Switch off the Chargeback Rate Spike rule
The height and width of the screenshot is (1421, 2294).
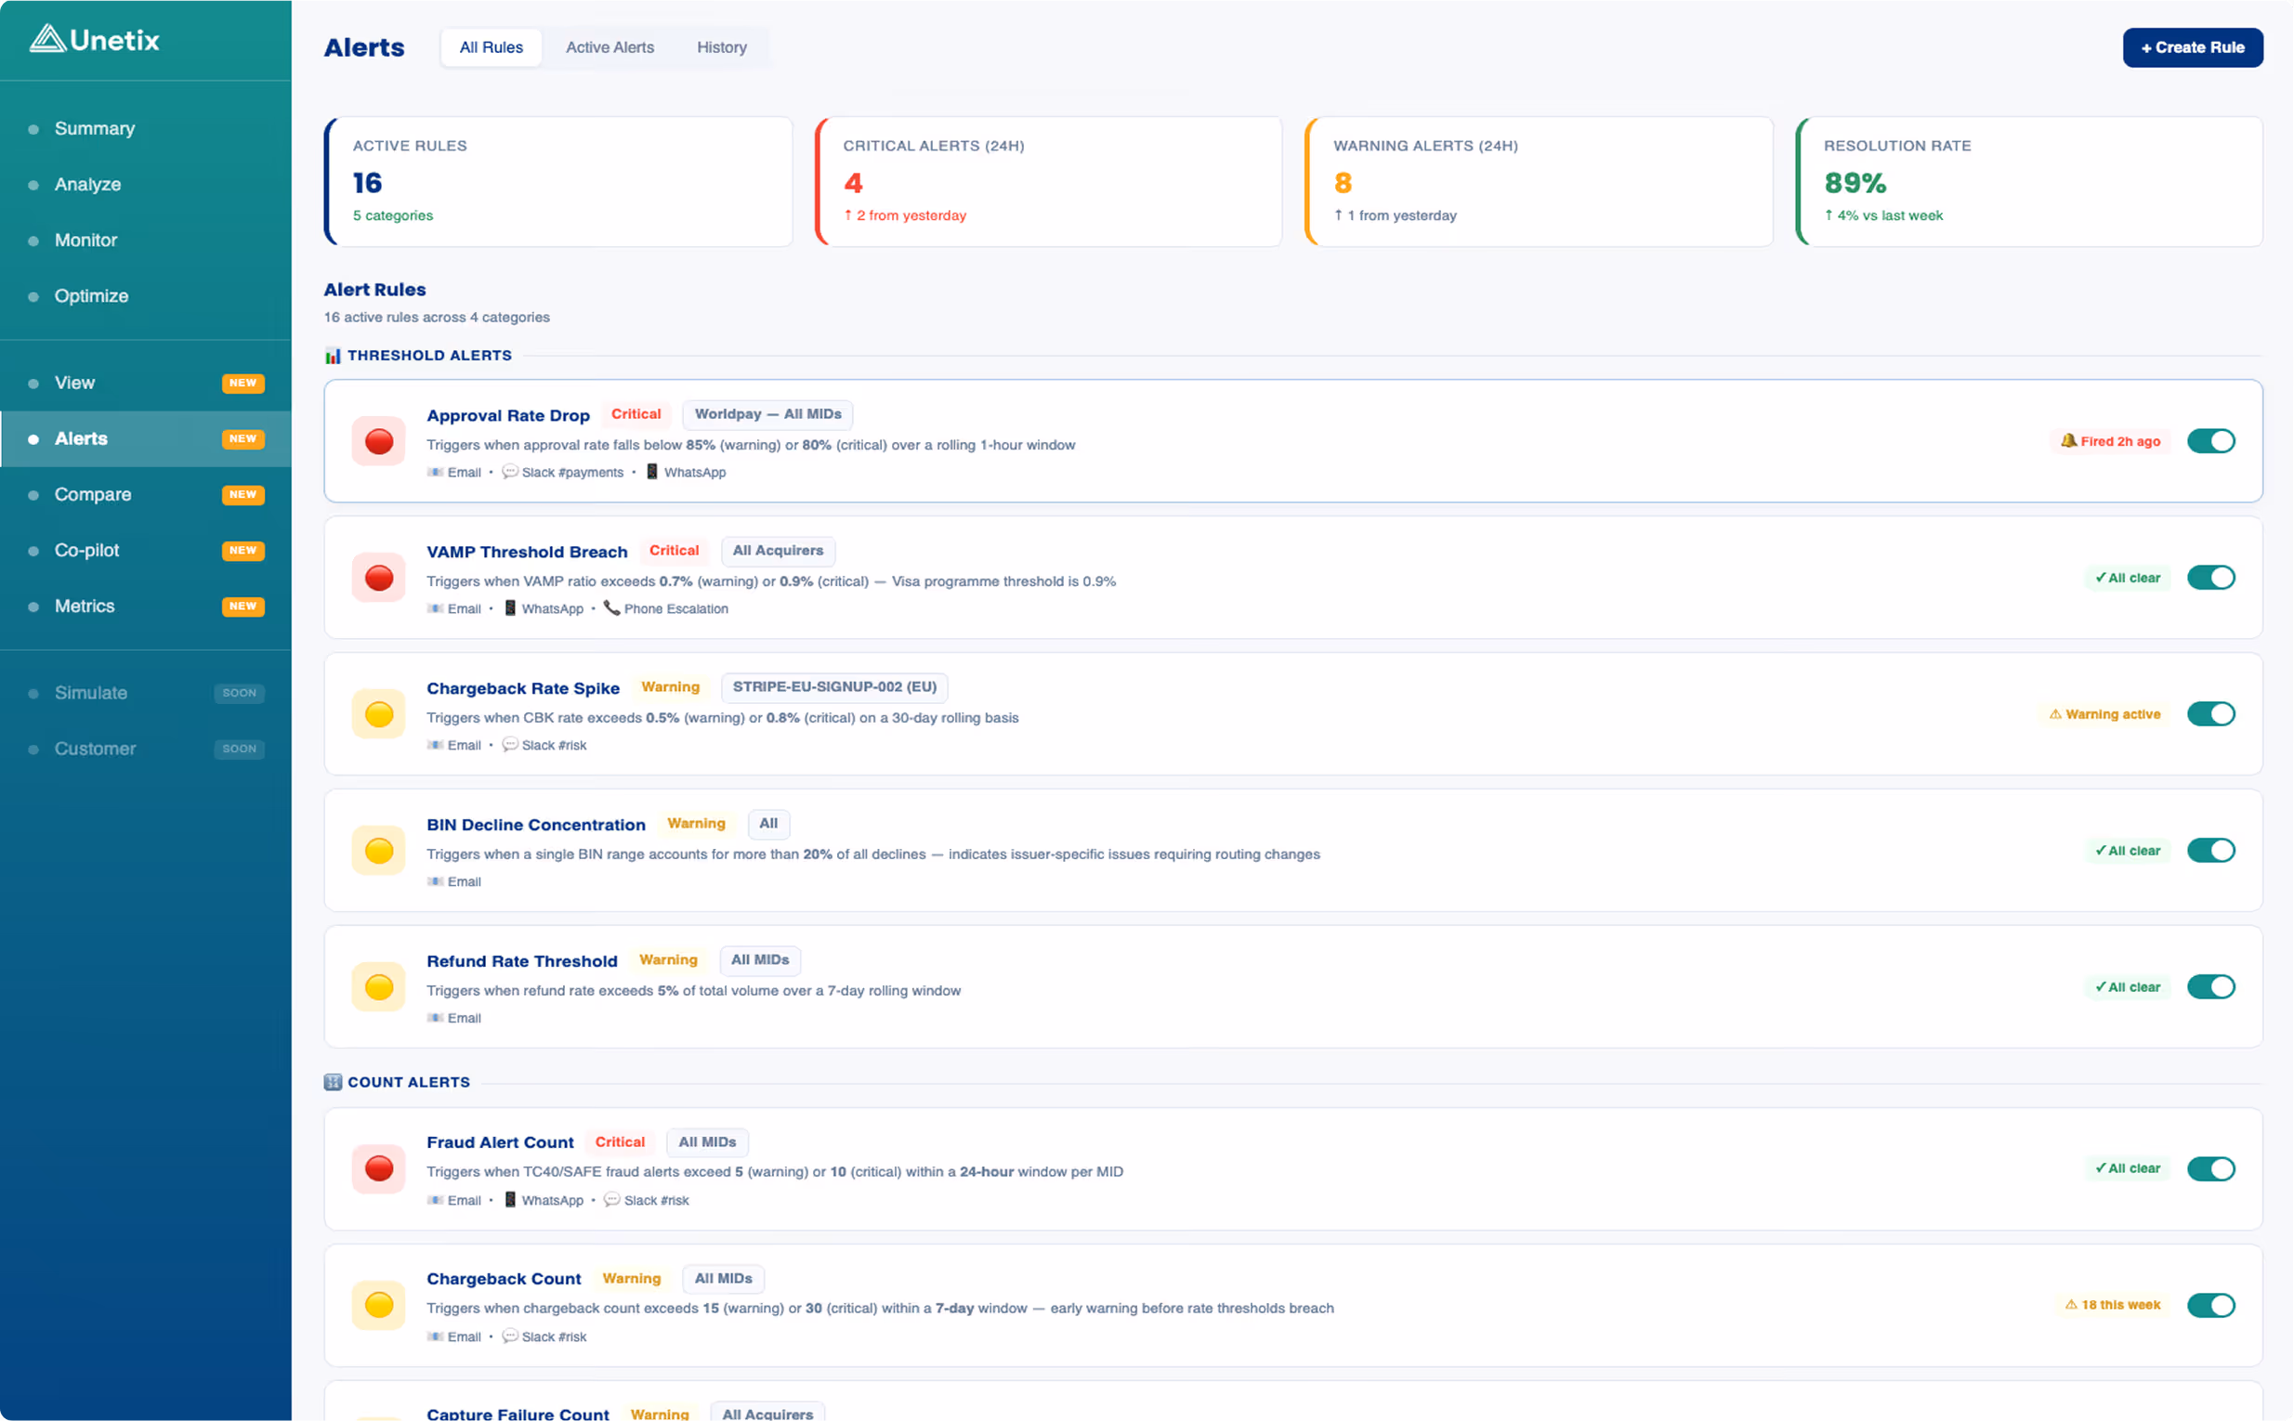tap(2210, 713)
